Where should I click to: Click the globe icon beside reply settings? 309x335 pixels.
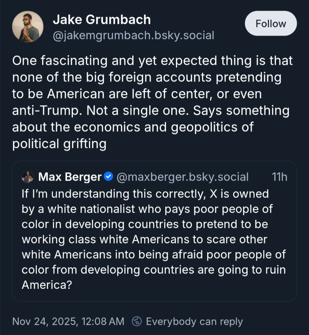(136, 321)
